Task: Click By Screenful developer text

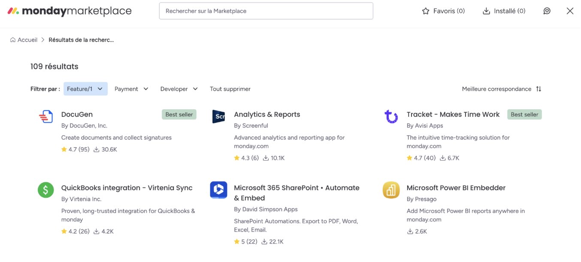Action: click(251, 125)
